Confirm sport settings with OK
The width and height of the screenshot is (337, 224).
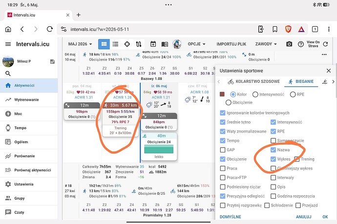pyautogui.click(x=325, y=217)
